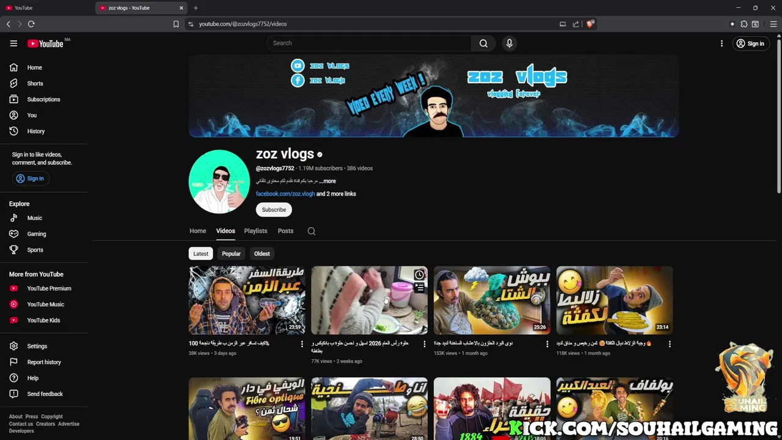Click Sign in at top right
The width and height of the screenshot is (782, 440).
point(750,43)
